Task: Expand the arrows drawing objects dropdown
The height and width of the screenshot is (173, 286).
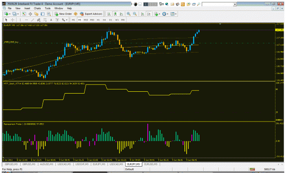Action: 67,20
